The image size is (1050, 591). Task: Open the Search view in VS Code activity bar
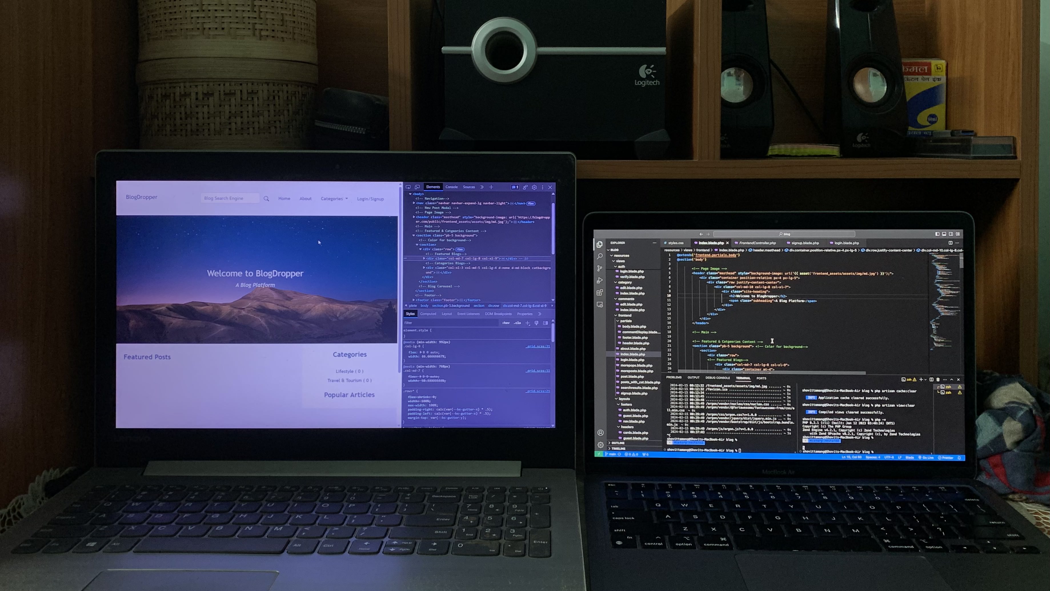point(600,256)
